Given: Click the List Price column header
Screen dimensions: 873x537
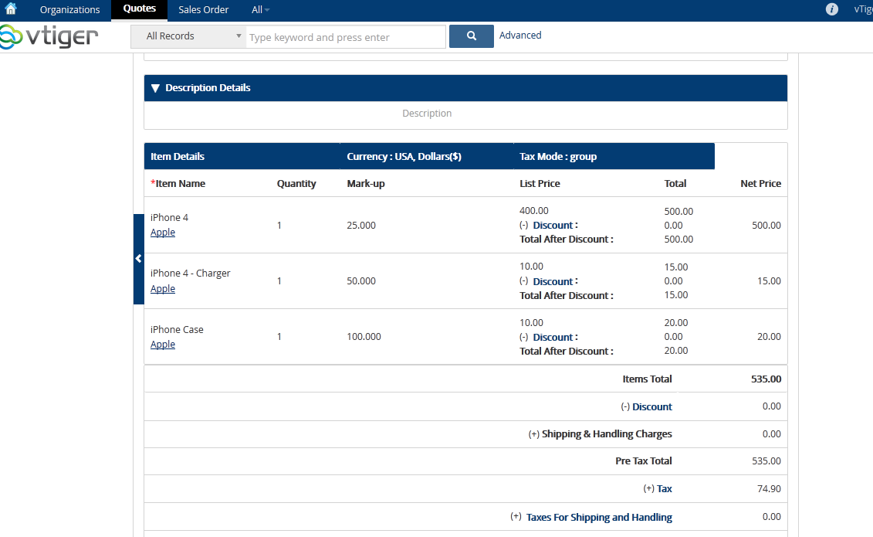Looking at the screenshot, I should tap(540, 183).
